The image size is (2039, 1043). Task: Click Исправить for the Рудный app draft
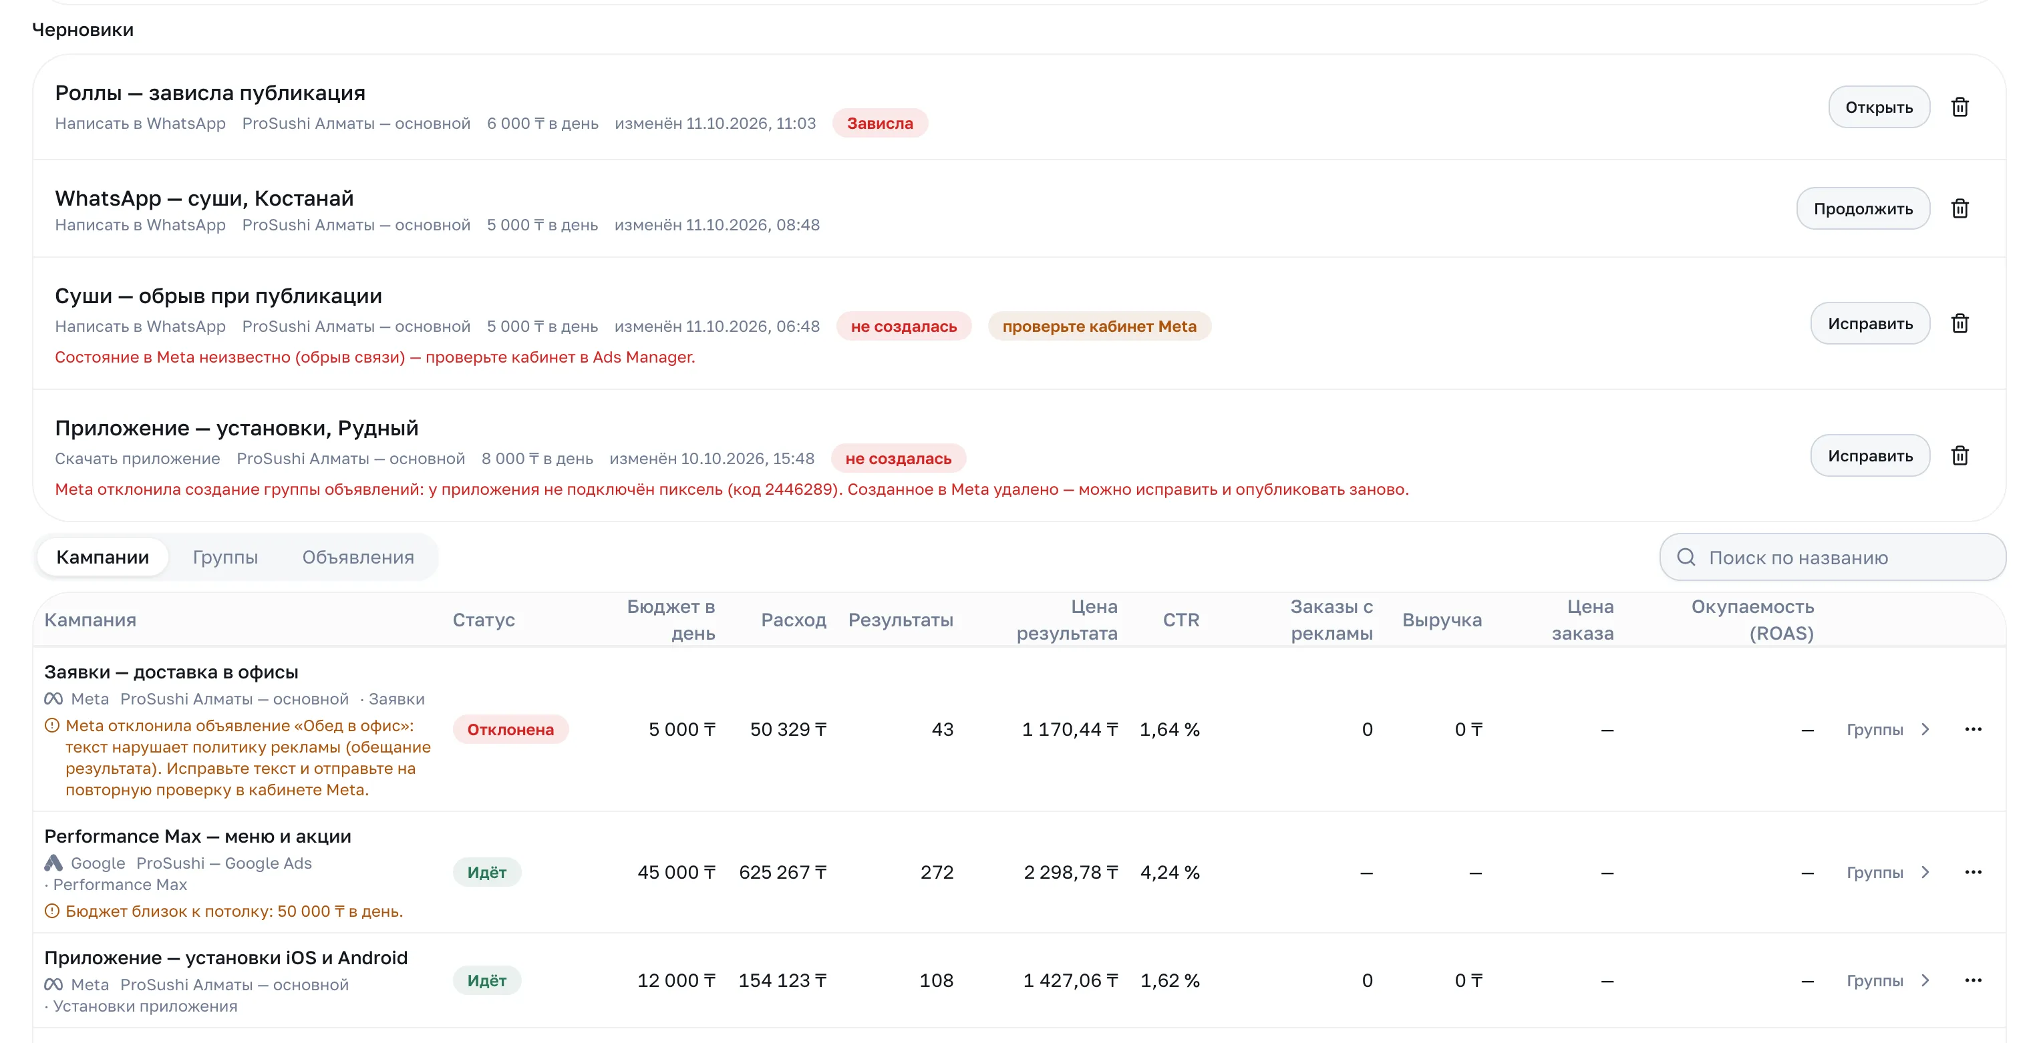1869,455
